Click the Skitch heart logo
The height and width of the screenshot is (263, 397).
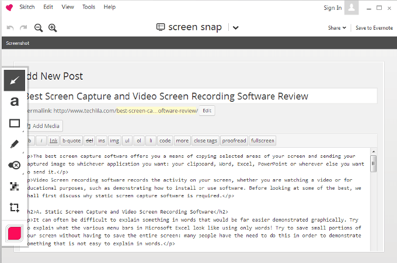[9, 8]
